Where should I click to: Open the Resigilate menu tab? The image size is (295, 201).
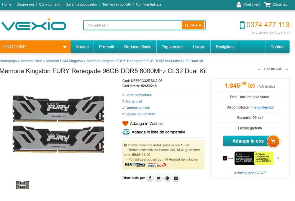224,47
